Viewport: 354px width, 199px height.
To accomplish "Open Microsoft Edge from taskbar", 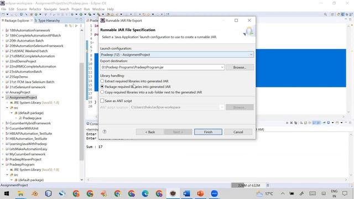I will [x=145, y=193].
